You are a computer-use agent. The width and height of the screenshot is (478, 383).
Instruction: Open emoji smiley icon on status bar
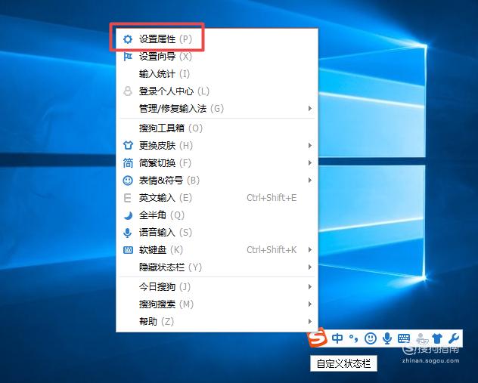click(x=371, y=338)
